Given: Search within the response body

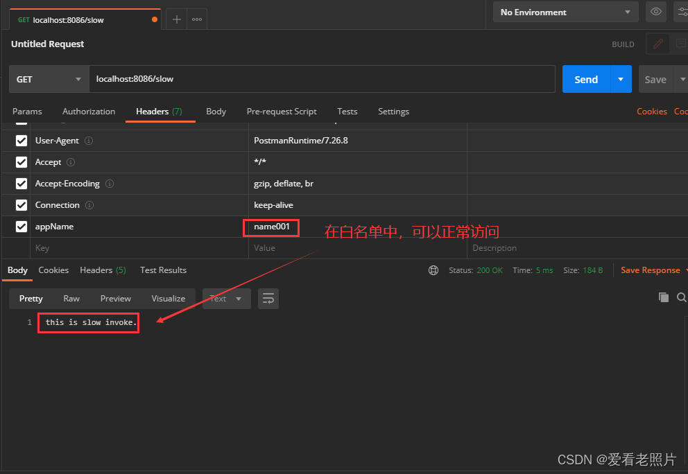Looking at the screenshot, I should click(x=682, y=297).
